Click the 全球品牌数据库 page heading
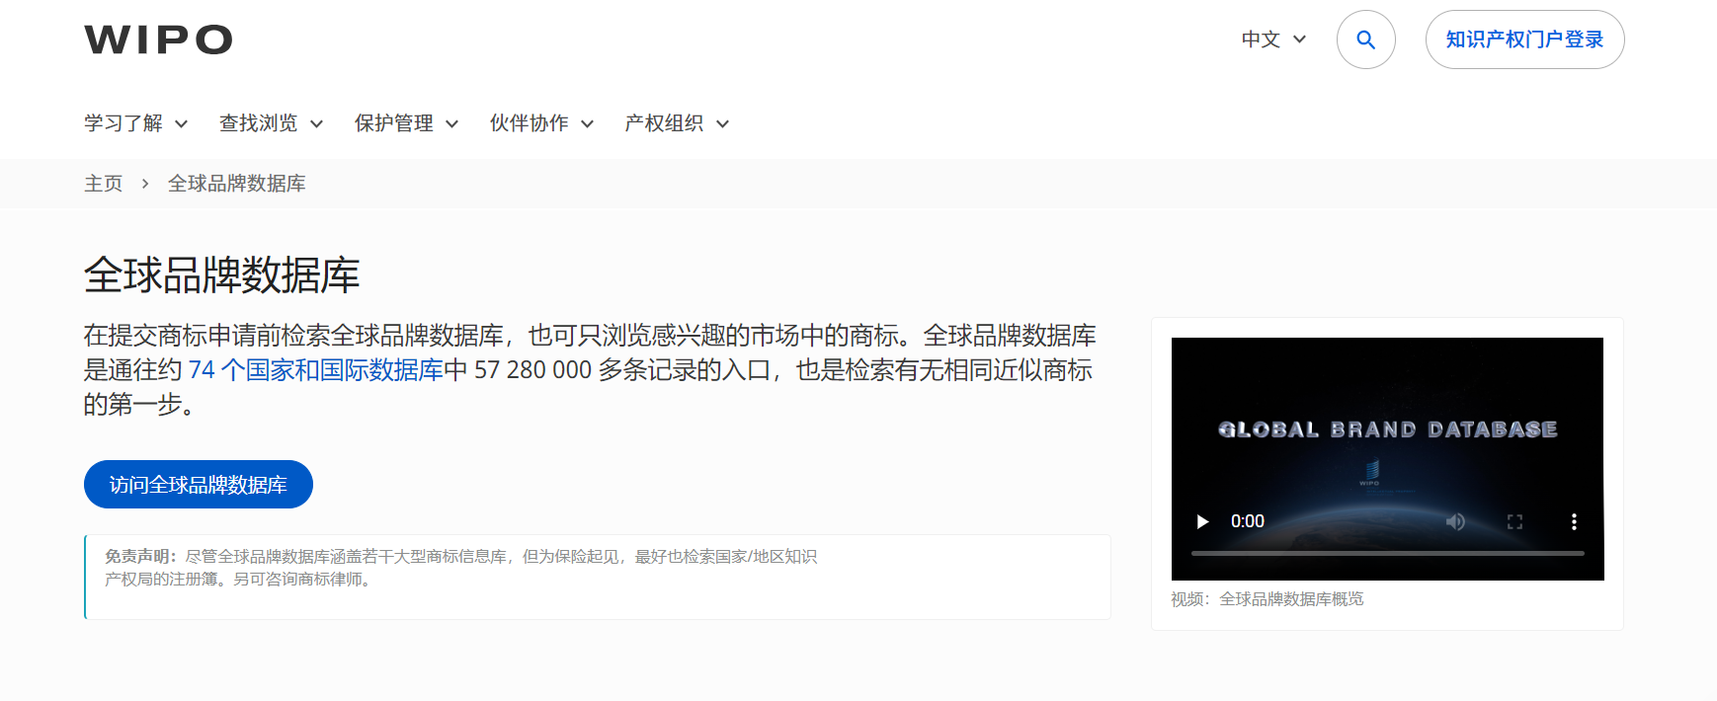This screenshot has height=701, width=1717. click(222, 275)
